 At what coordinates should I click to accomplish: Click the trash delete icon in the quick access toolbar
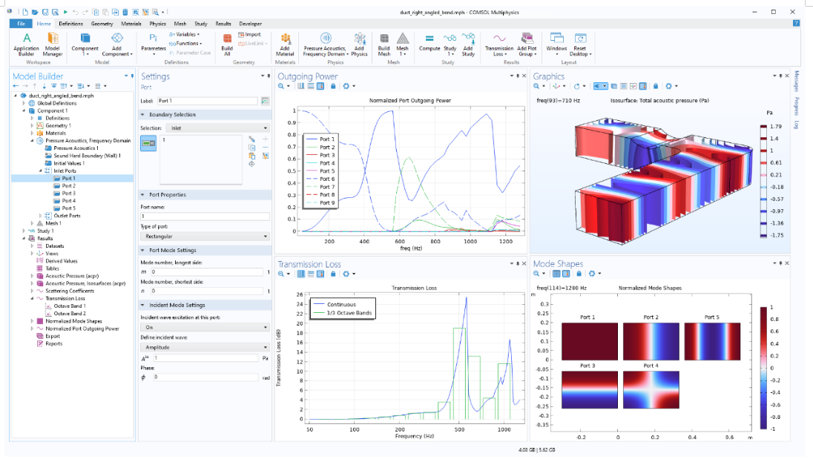(x=125, y=12)
